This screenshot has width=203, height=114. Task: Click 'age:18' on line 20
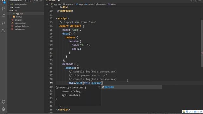[x=76, y=49]
